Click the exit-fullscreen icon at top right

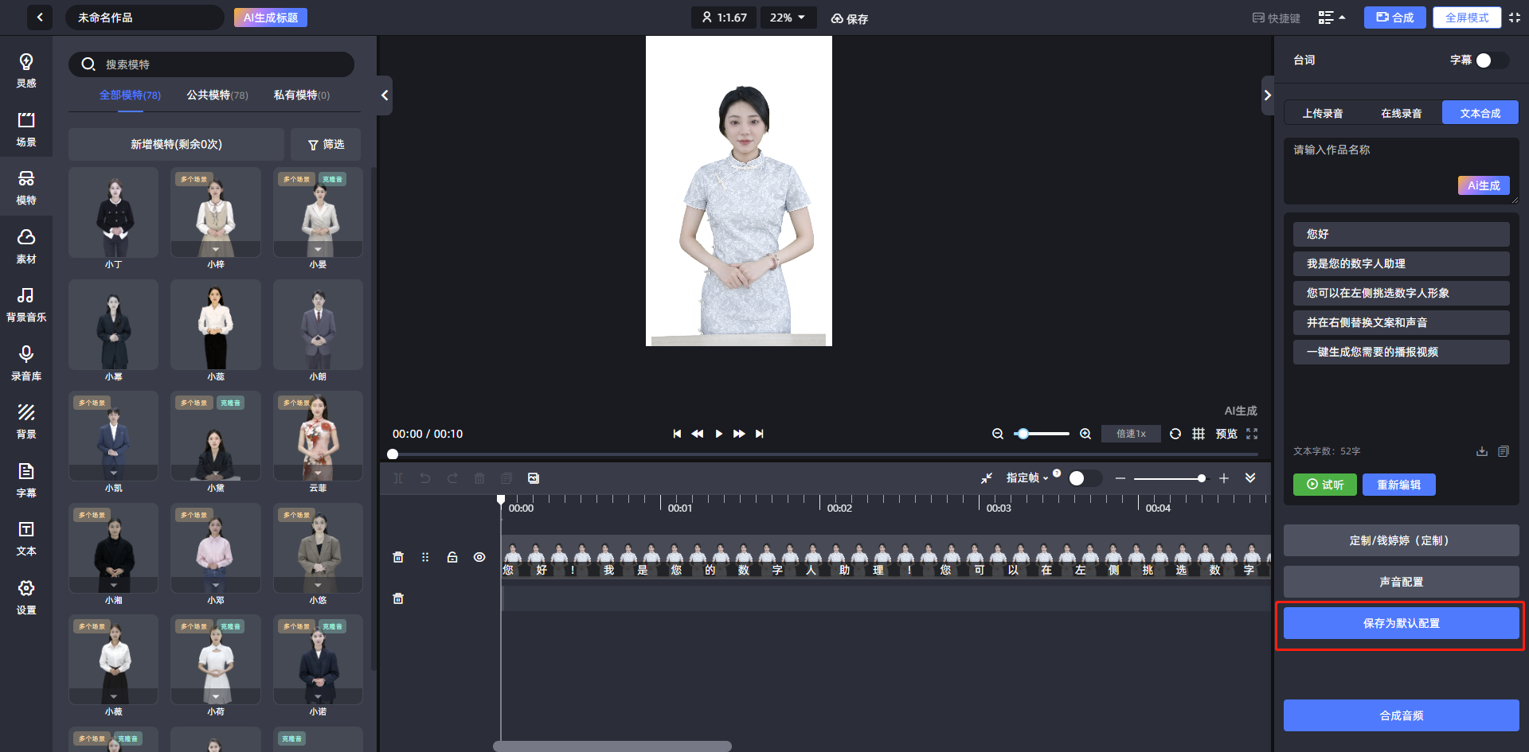click(x=1515, y=18)
